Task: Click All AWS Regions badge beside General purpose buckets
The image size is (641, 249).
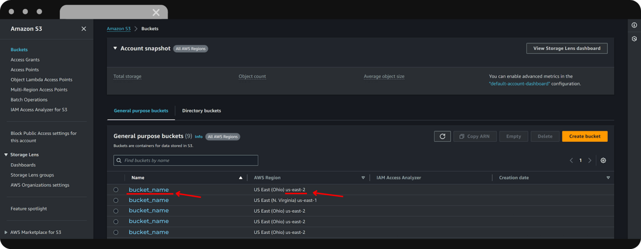Action: click(x=223, y=137)
